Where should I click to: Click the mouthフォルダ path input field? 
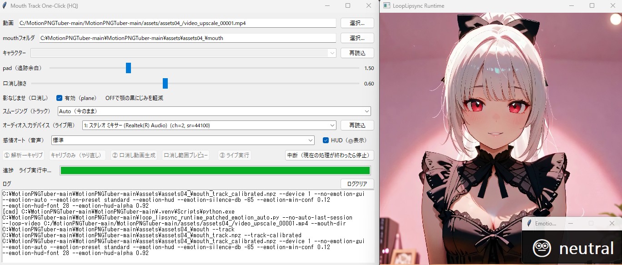click(186, 38)
